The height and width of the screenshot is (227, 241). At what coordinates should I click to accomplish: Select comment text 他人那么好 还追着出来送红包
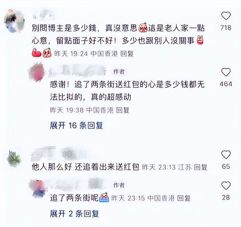coord(85,167)
